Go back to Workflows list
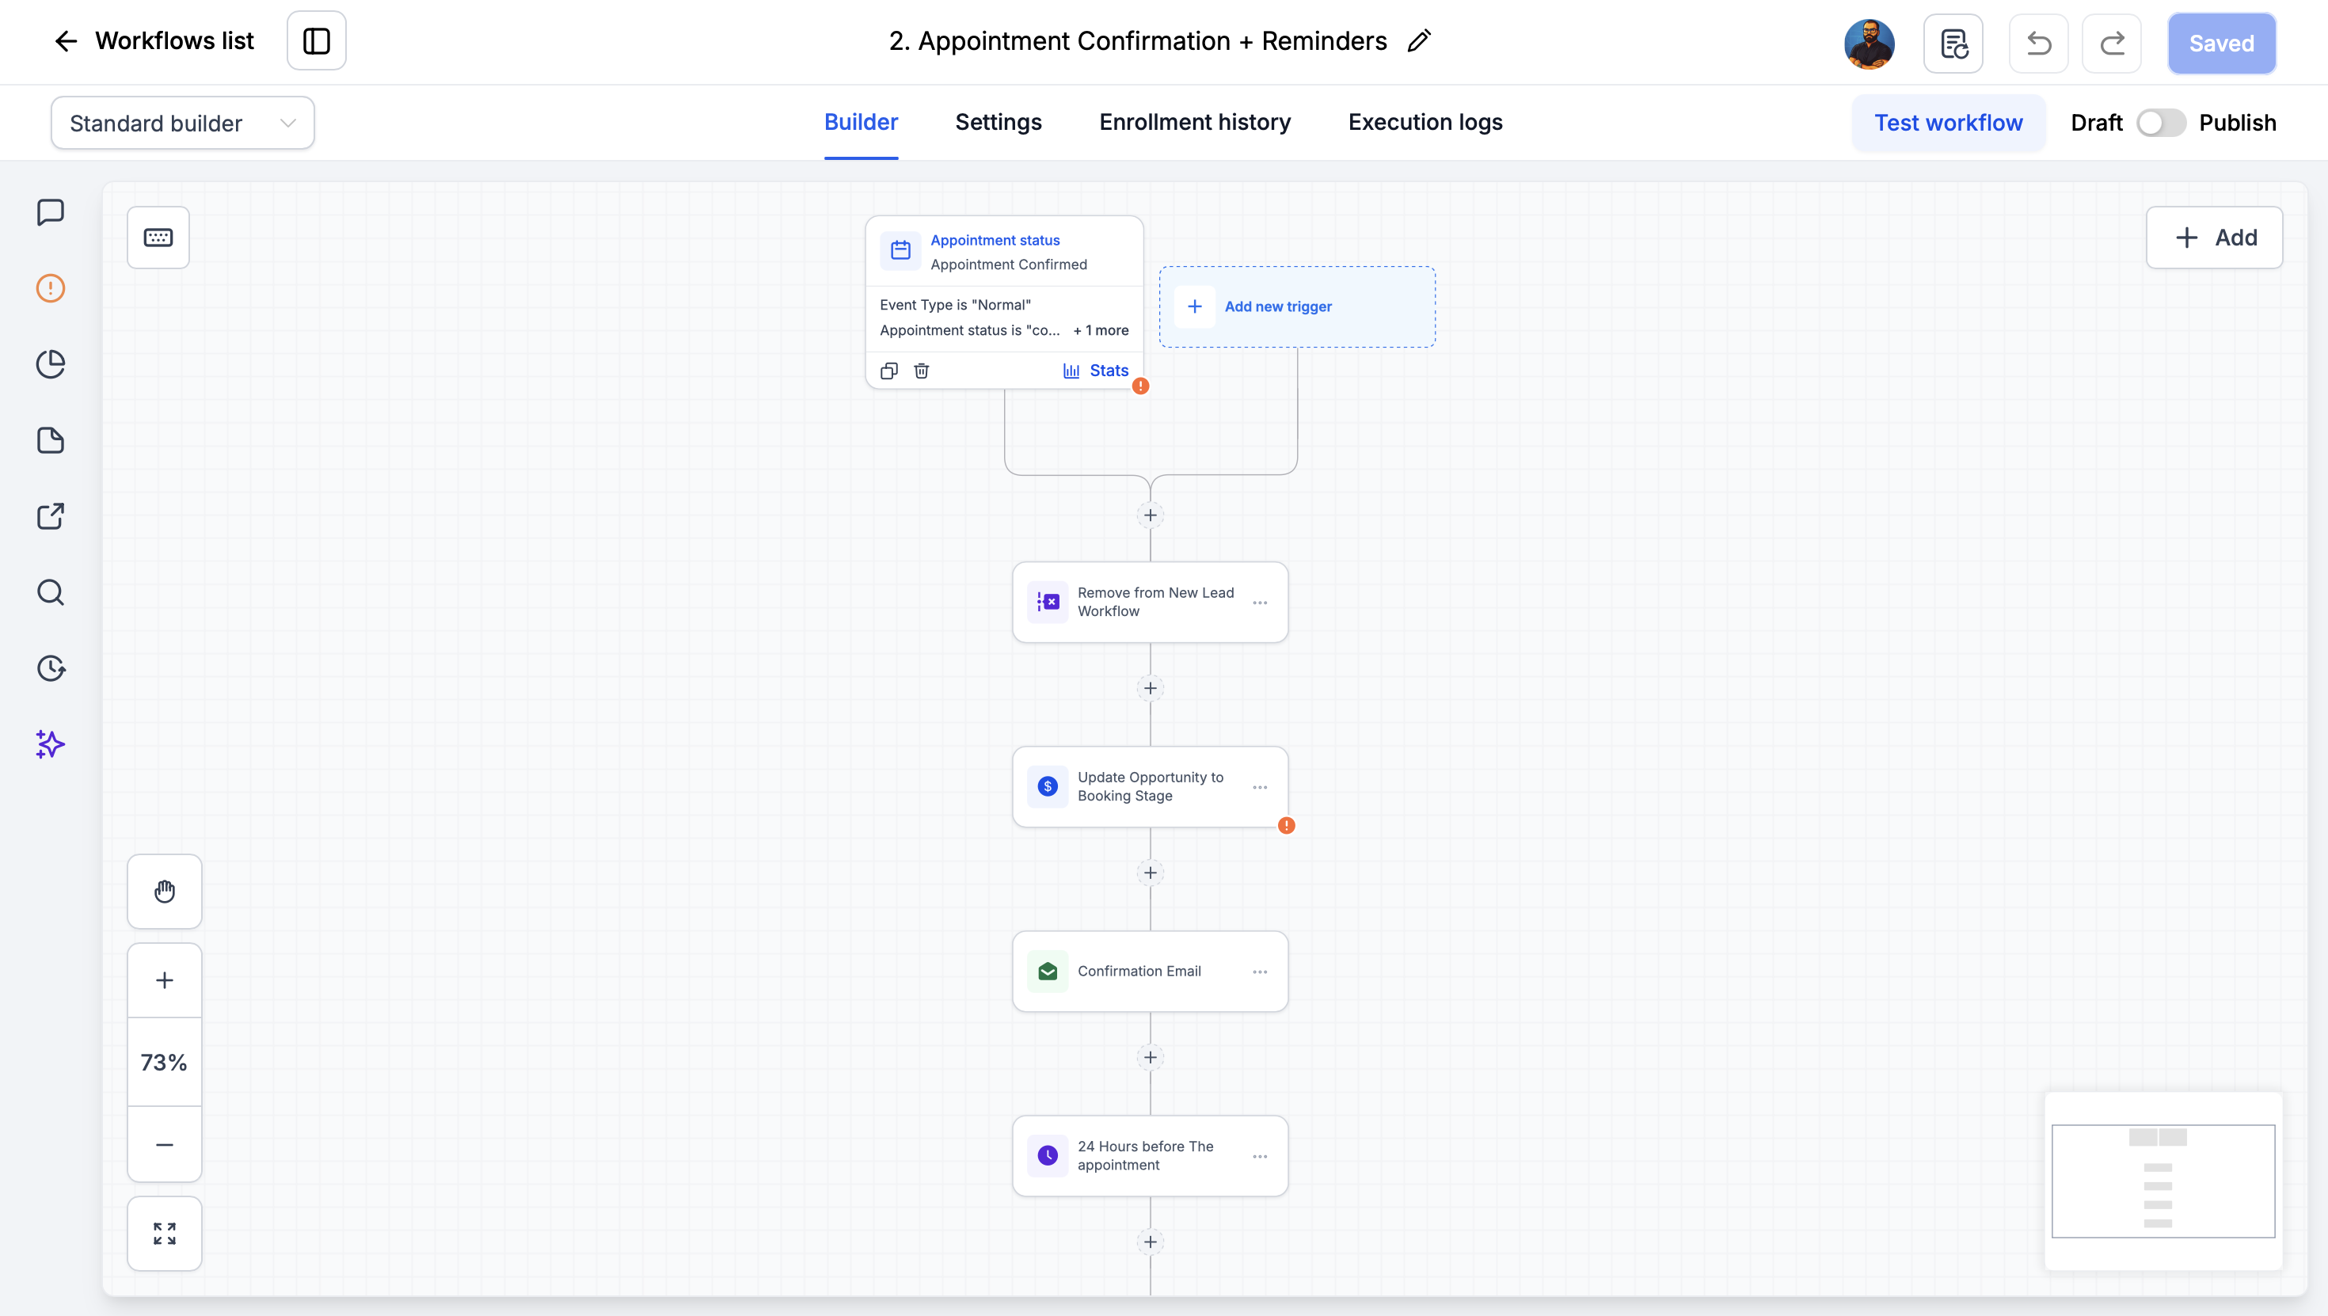The width and height of the screenshot is (2328, 1316). (x=154, y=40)
